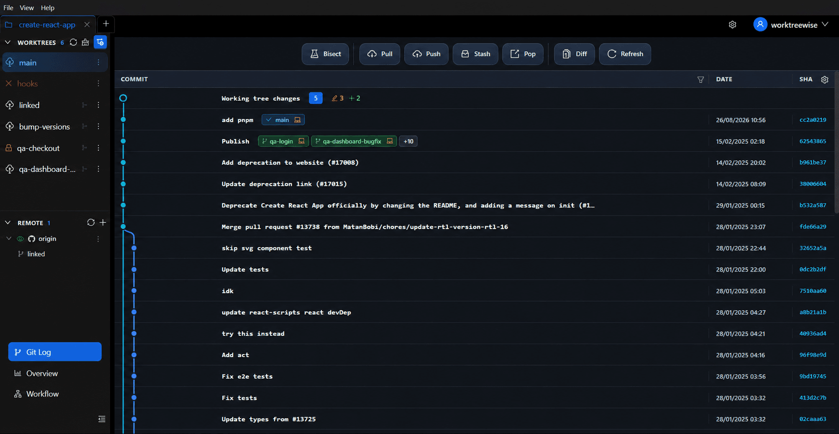This screenshot has width=839, height=434.
Task: Collapse the WORKTREES section
Action: coord(8,42)
